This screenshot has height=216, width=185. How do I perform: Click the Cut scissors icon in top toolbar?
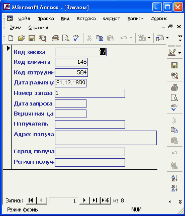point(89,38)
